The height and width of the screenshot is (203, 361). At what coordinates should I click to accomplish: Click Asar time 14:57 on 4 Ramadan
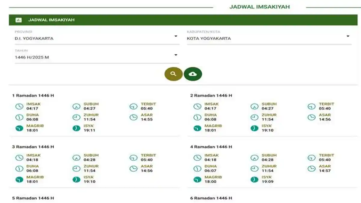coord(325,171)
